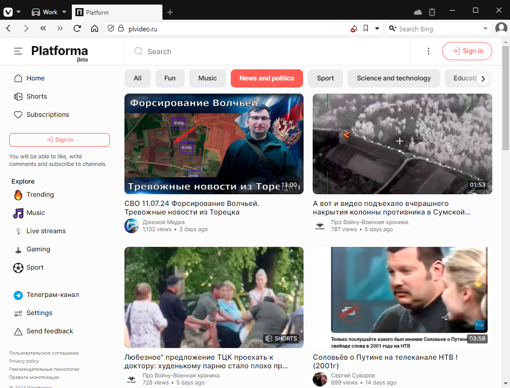Open Subscriptions in sidebar
Image resolution: width=510 pixels, height=388 pixels.
41,115
